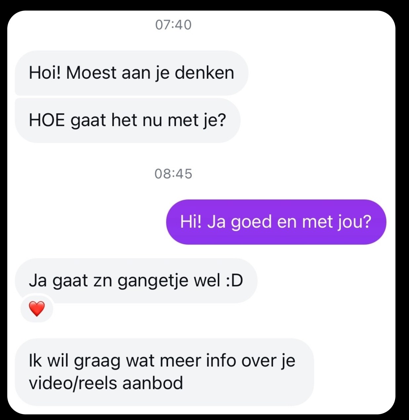Click the word "graag" in last message
409x420 pixels.
click(97, 362)
